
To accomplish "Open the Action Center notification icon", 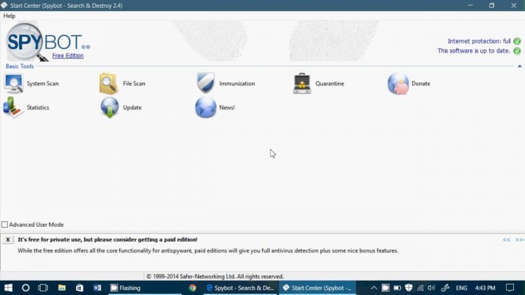I will [510, 288].
